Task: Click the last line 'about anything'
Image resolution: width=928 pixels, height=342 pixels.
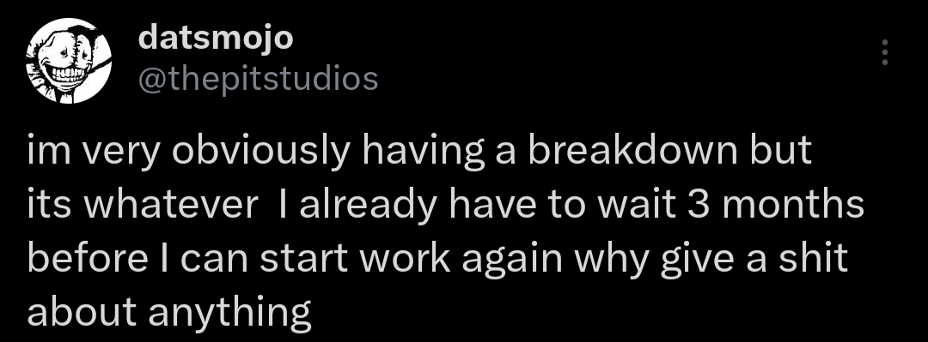Action: pyautogui.click(x=169, y=312)
